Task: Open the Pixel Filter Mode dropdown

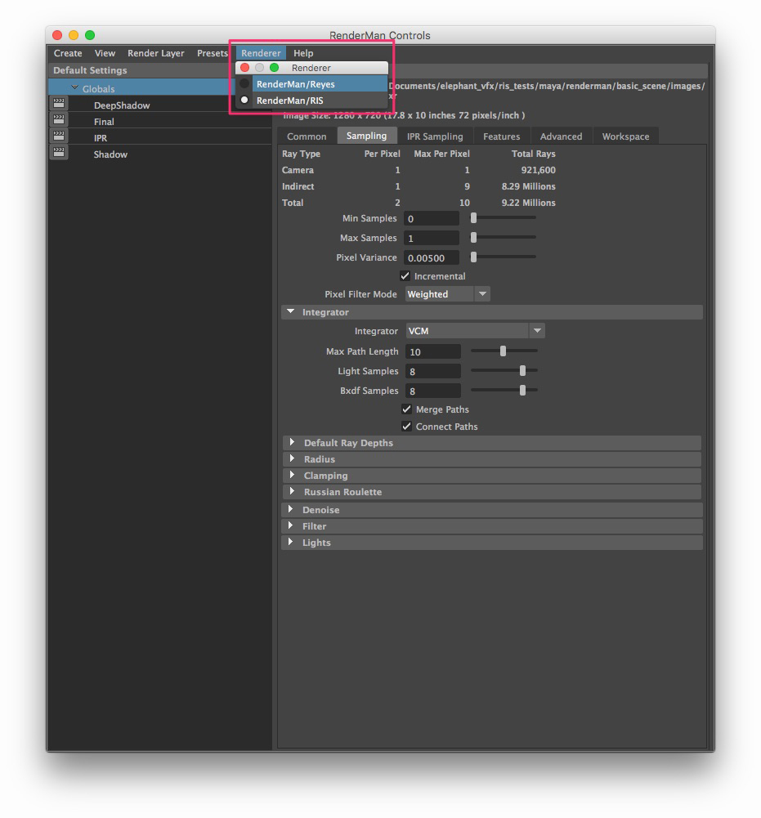Action: (x=447, y=293)
